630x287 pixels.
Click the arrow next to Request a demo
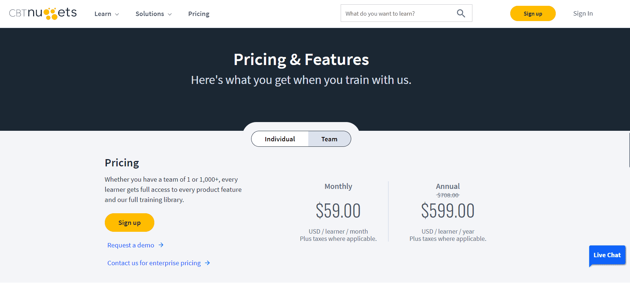[x=161, y=245]
